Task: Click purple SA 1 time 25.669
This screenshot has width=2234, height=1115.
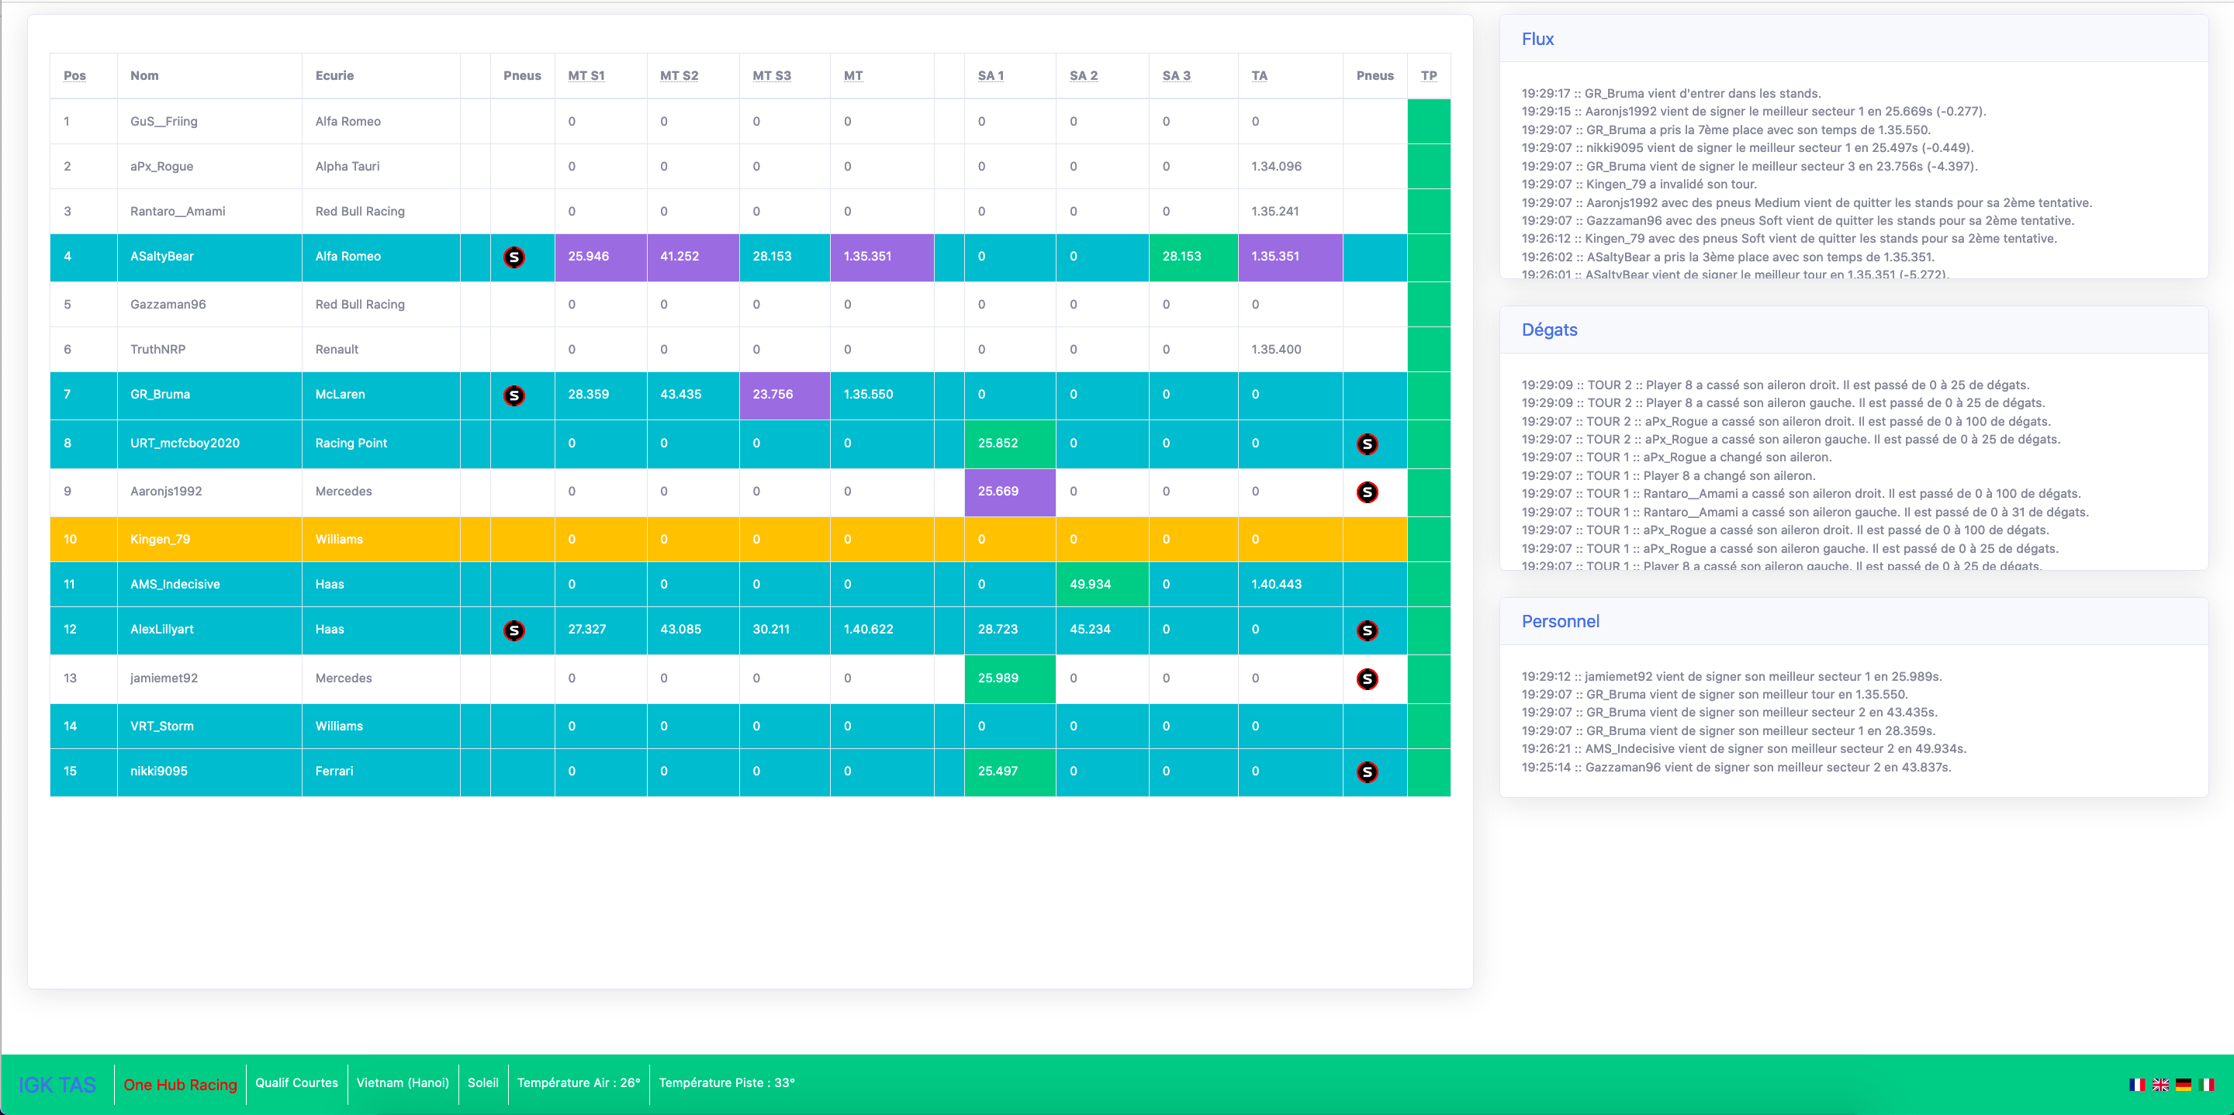Action: point(1009,492)
